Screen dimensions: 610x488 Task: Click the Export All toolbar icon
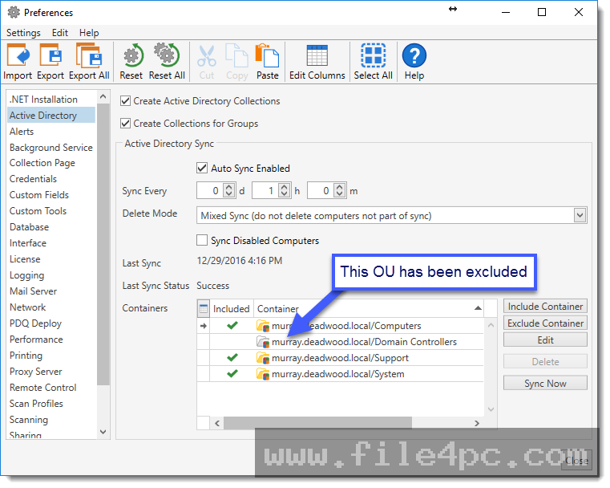tap(89, 55)
